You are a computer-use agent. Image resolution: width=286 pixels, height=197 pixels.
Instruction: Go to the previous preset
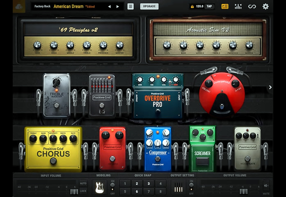coord(109,7)
